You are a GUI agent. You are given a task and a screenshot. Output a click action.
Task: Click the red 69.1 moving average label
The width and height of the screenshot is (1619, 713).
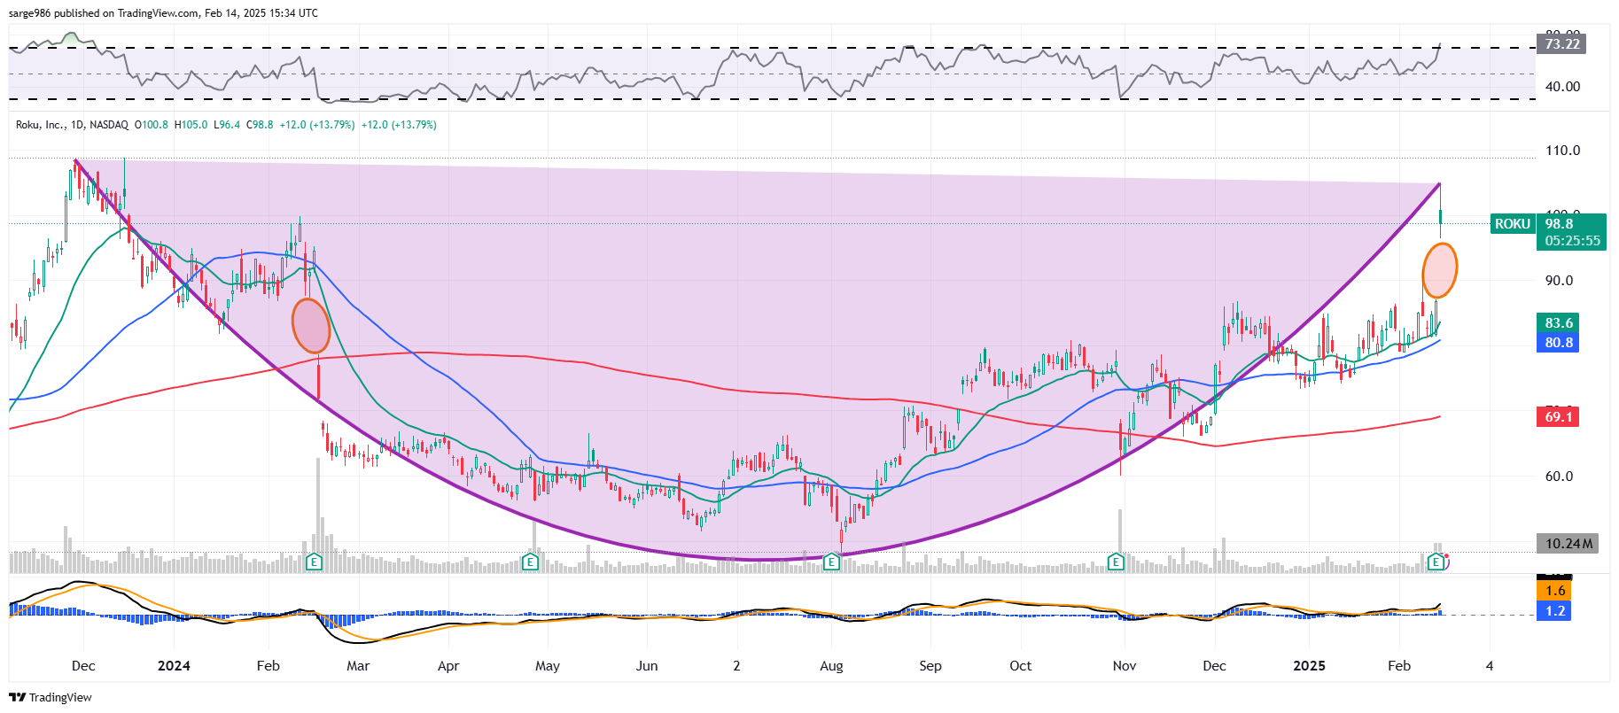coord(1559,417)
